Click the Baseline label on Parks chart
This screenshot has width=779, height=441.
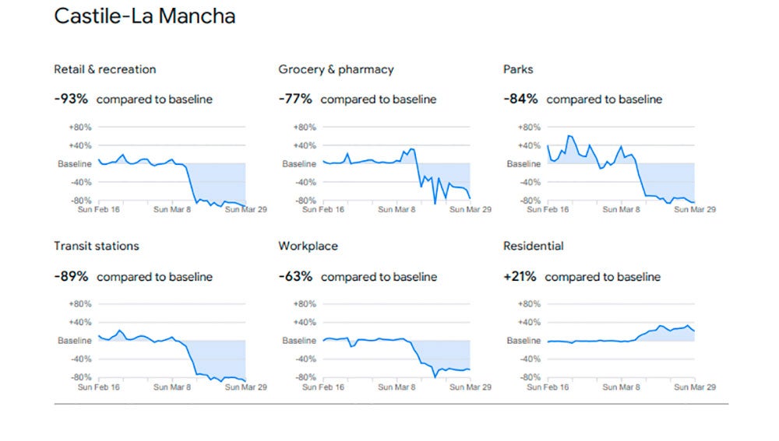click(x=523, y=164)
